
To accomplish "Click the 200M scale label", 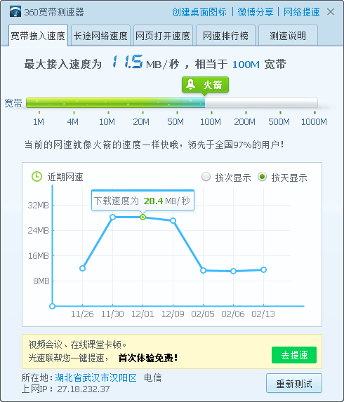I will (x=245, y=122).
